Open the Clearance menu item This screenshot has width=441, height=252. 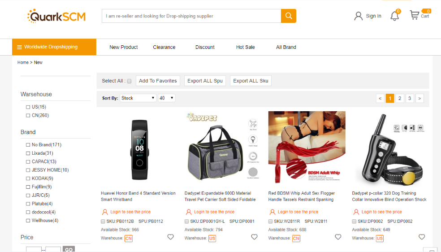[x=164, y=47]
